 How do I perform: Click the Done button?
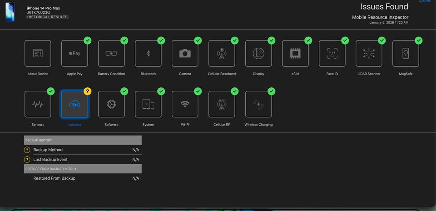tap(425, 1)
